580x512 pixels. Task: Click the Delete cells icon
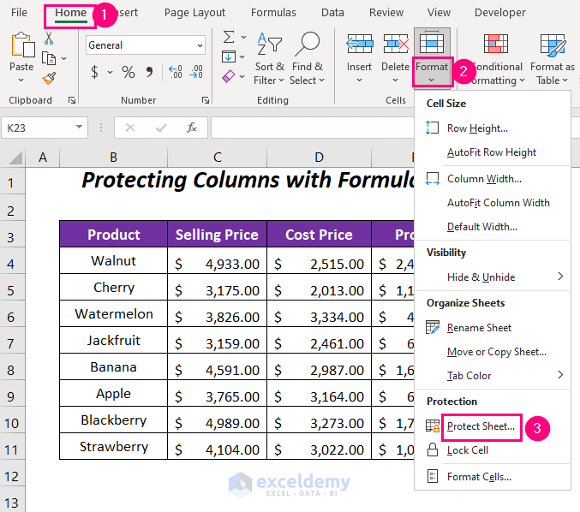click(396, 44)
